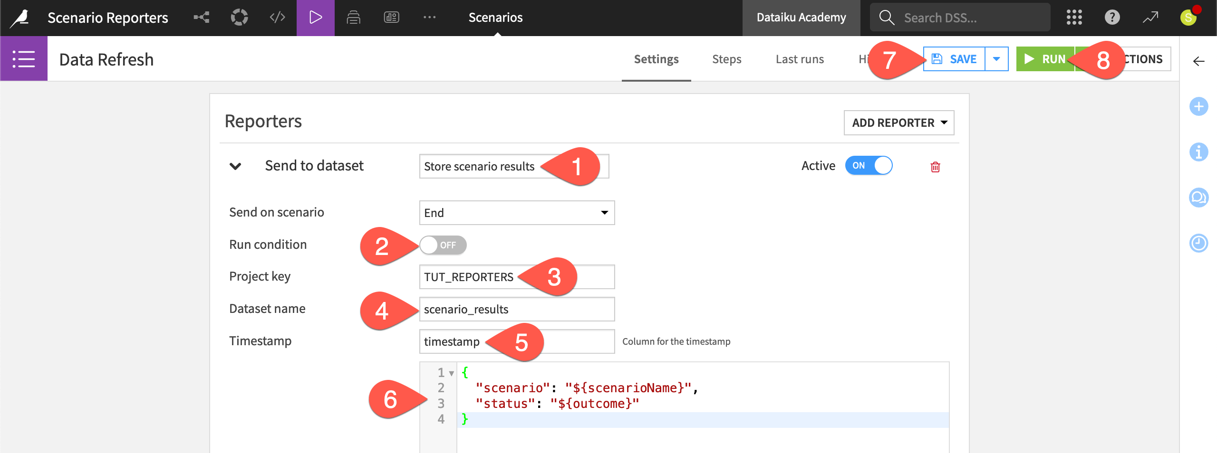This screenshot has width=1217, height=453.
Task: Open the Dashboards icon in top navbar
Action: coord(391,17)
